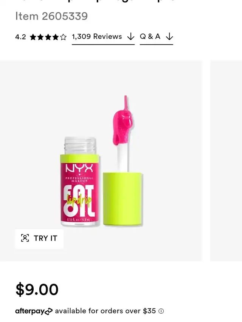
Task: Show the next carousel image at the right edge
Action: (x=226, y=160)
